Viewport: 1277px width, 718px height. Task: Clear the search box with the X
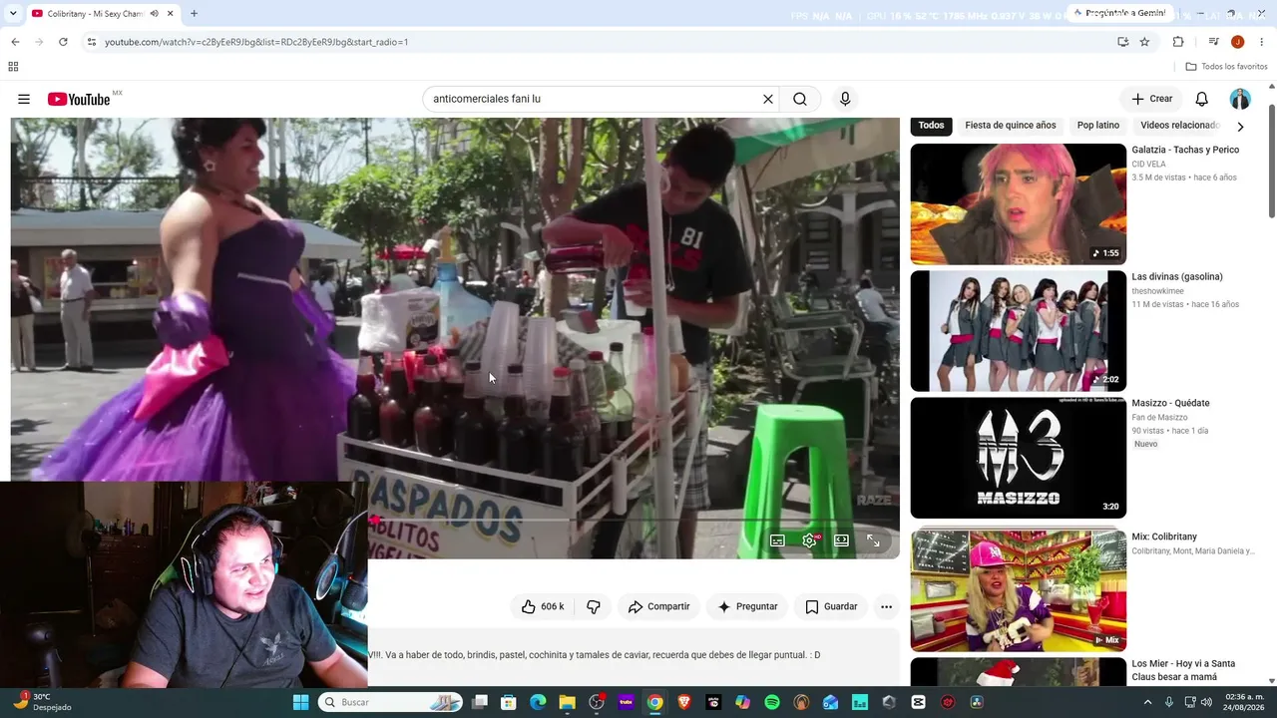(768, 99)
